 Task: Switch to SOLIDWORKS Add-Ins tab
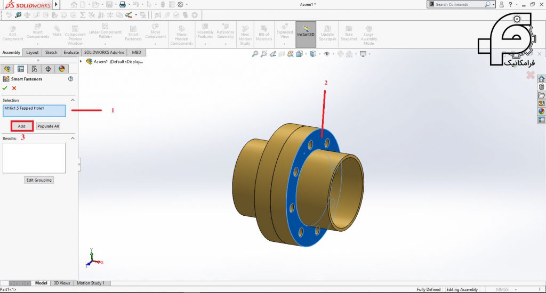[x=104, y=53]
